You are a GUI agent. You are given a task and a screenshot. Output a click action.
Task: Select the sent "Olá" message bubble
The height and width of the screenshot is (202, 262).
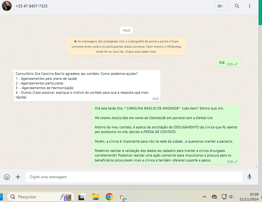tap(228, 63)
